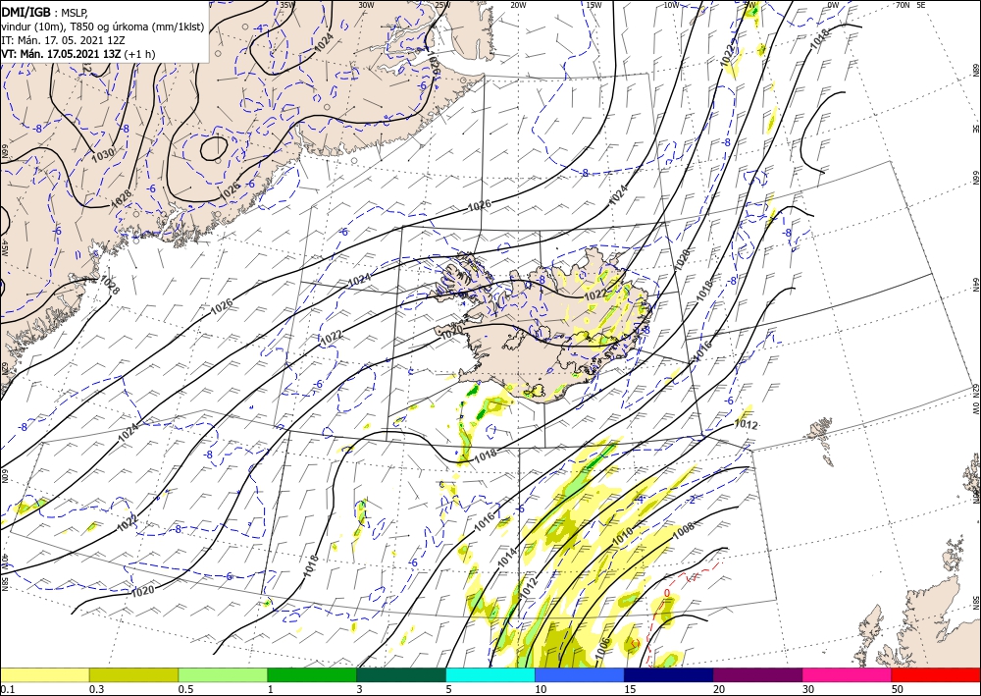Click the '64N' latitude label
Screen dimensions: 981x696
pyautogui.click(x=975, y=285)
